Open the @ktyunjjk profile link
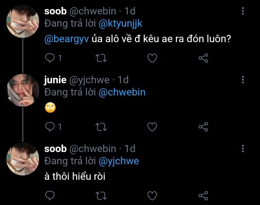The image size is (260, 205). 120,23
